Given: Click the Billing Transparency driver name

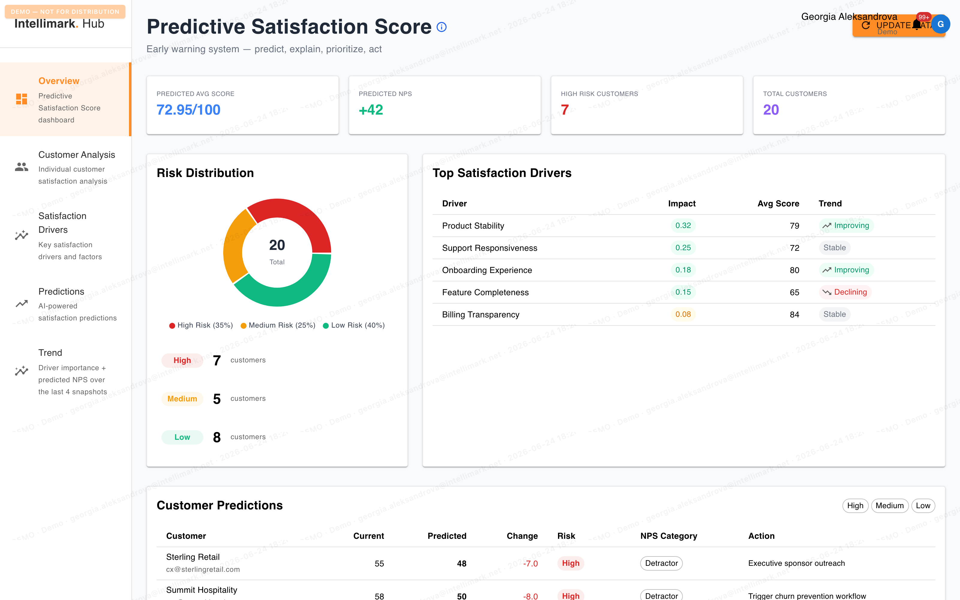Looking at the screenshot, I should click(x=480, y=315).
